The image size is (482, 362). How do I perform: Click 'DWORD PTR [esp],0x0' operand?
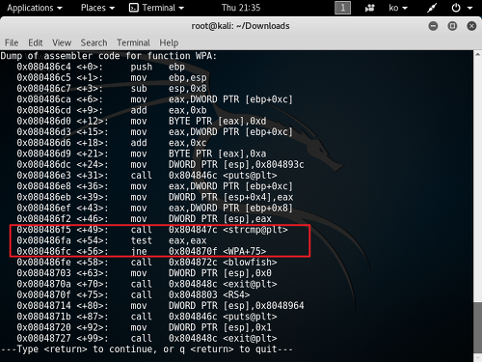[220, 273]
